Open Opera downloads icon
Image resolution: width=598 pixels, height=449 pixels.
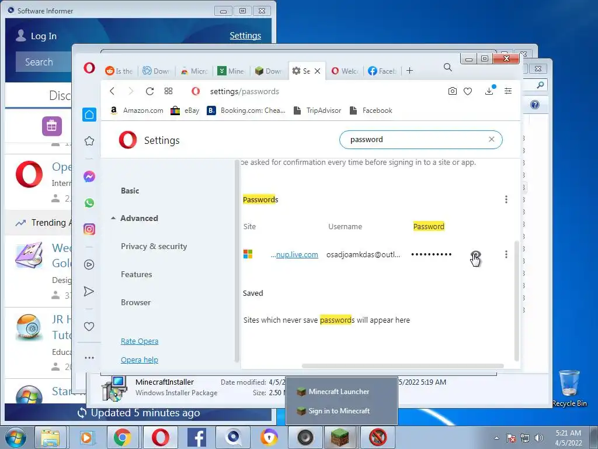tap(489, 91)
